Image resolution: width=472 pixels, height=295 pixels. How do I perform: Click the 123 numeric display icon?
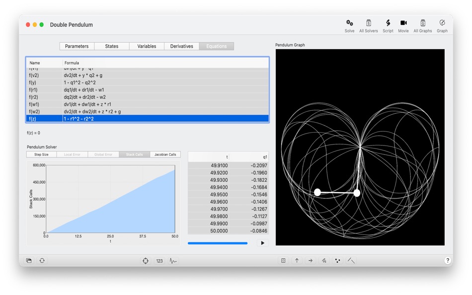[159, 260]
